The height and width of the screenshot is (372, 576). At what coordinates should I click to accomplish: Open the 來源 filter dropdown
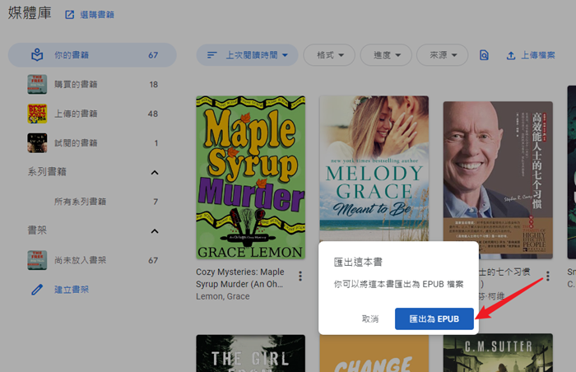tap(443, 55)
